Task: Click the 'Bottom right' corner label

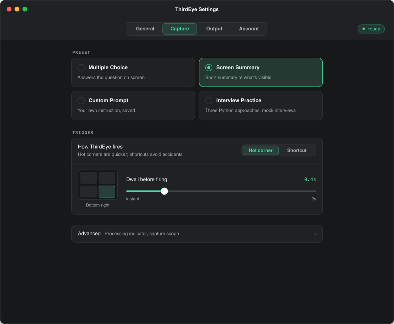Action: [98, 205]
